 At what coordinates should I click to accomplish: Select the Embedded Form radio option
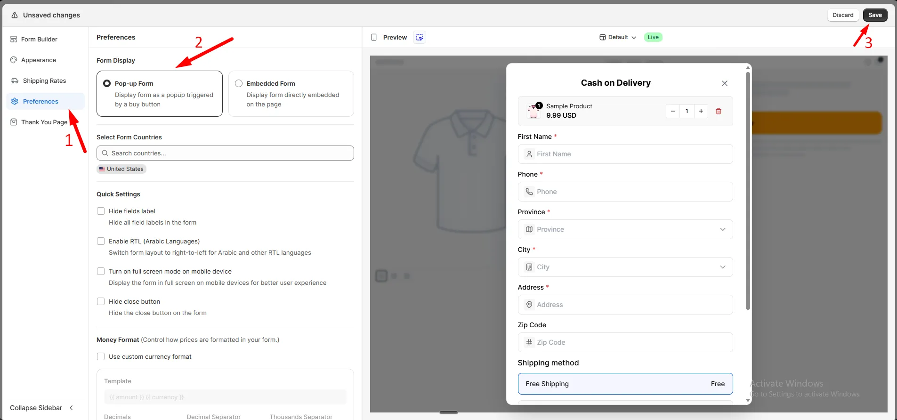pyautogui.click(x=239, y=83)
